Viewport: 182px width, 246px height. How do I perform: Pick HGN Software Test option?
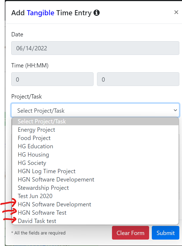point(95,213)
